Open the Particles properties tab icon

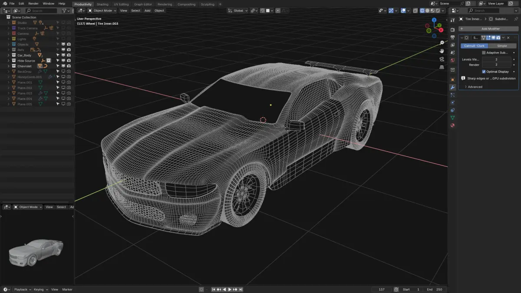tap(452, 95)
